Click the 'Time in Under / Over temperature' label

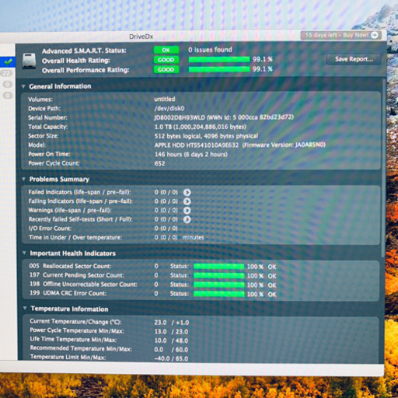[75, 237]
